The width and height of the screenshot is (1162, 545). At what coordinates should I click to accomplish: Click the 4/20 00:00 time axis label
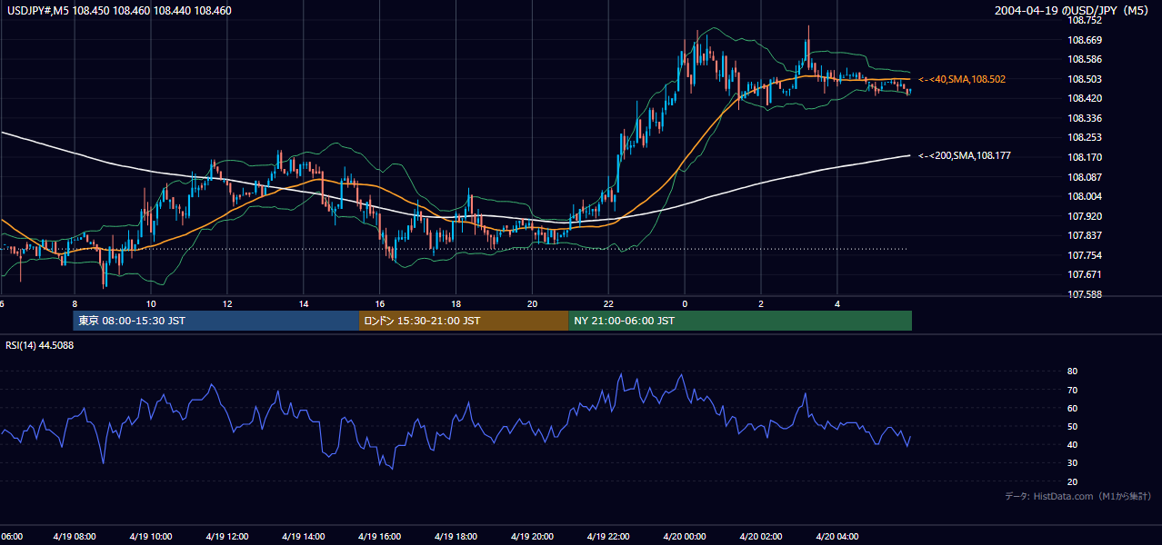[x=685, y=536]
